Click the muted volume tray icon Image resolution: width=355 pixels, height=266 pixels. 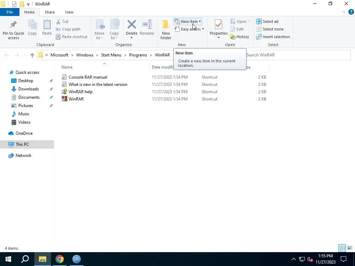pyautogui.click(x=310, y=259)
